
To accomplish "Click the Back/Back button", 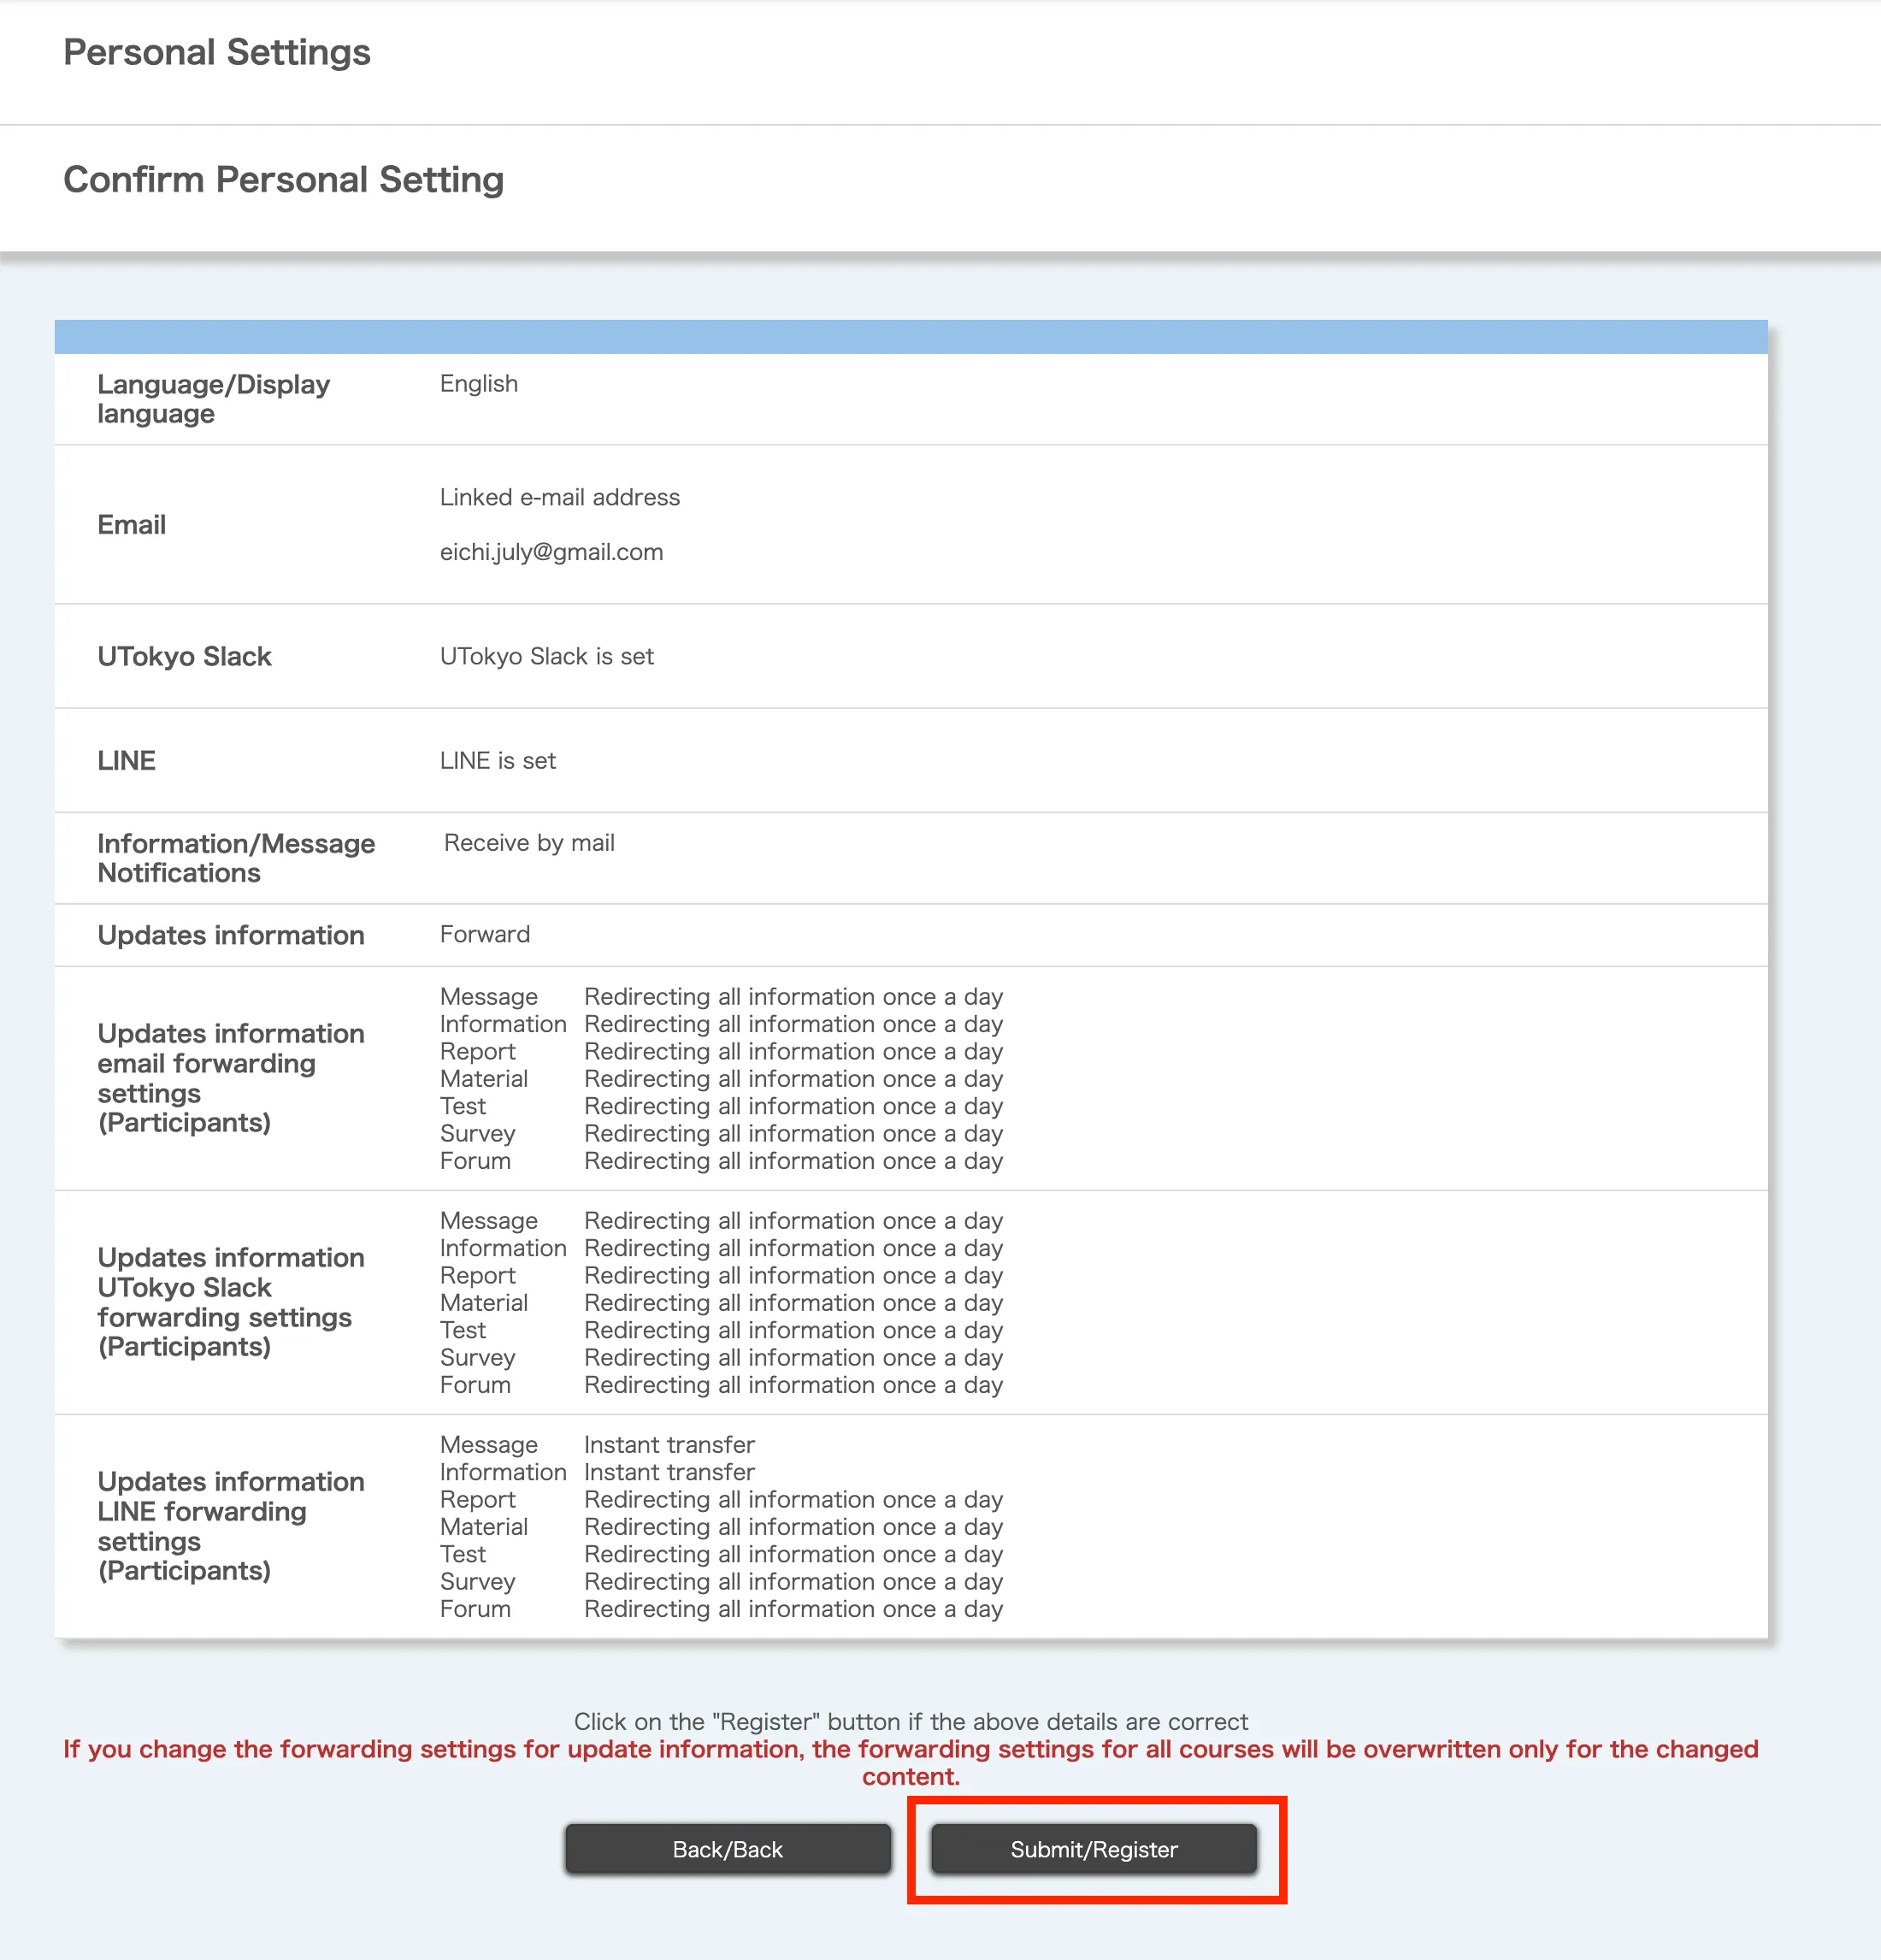I will (727, 1849).
